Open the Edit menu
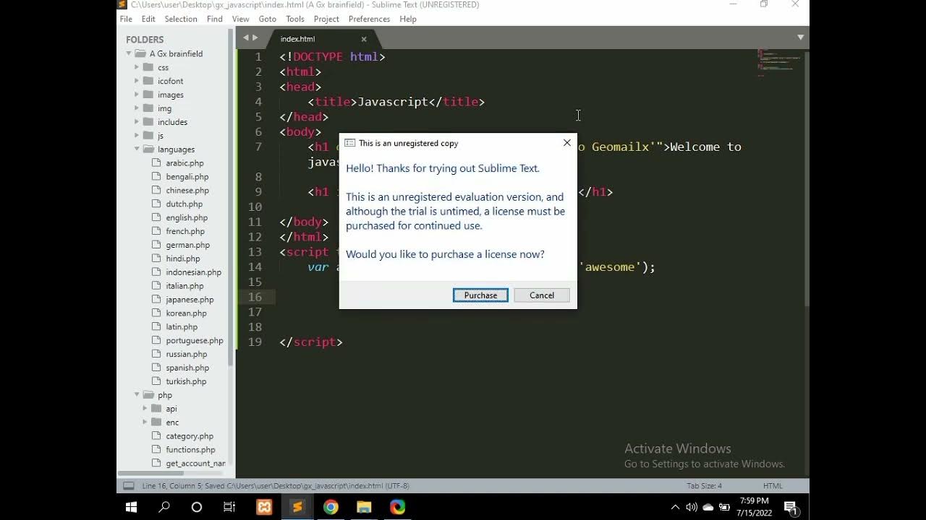The image size is (926, 520). point(148,19)
